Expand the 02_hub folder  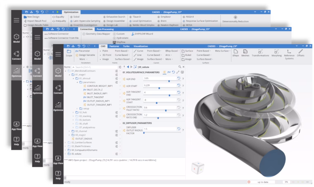(x=73, y=112)
